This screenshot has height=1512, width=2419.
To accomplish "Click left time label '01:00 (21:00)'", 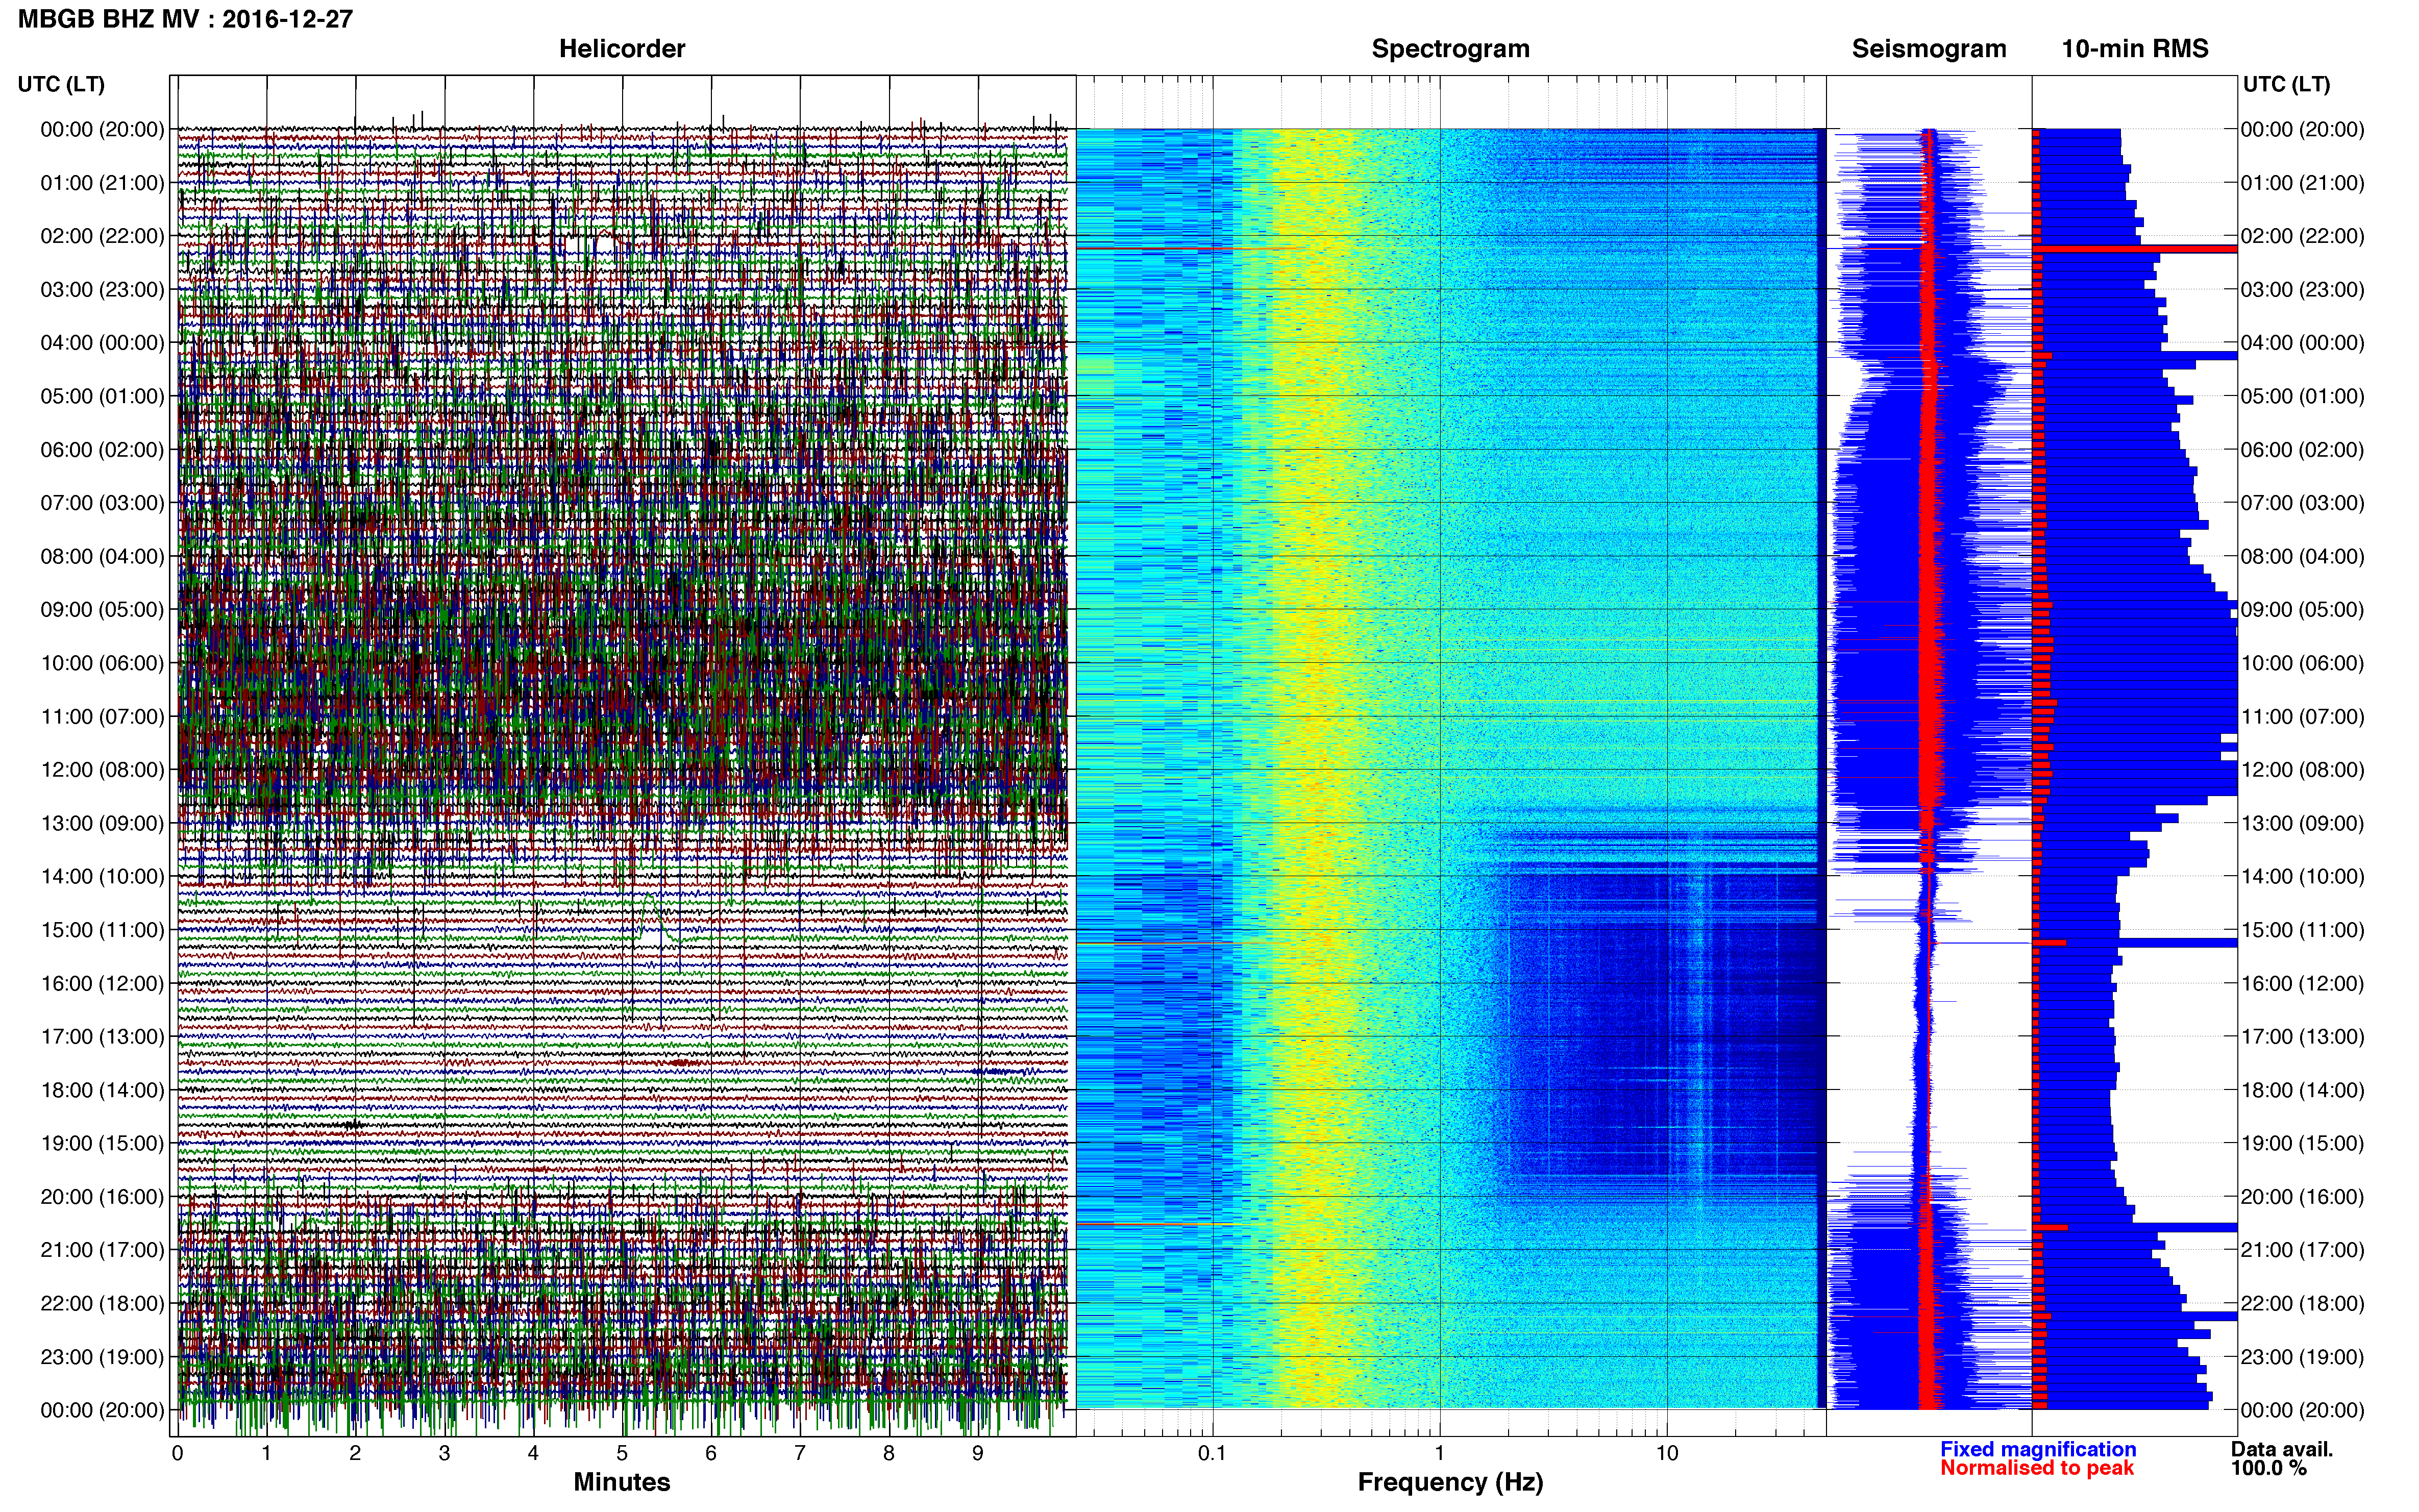I will tap(102, 183).
